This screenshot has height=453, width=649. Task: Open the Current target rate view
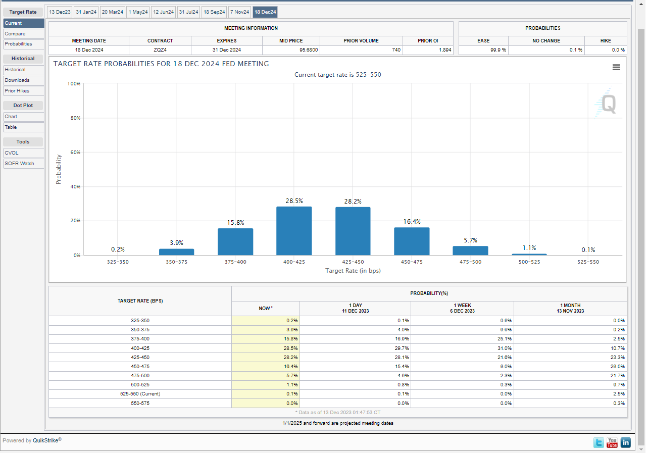coord(24,23)
